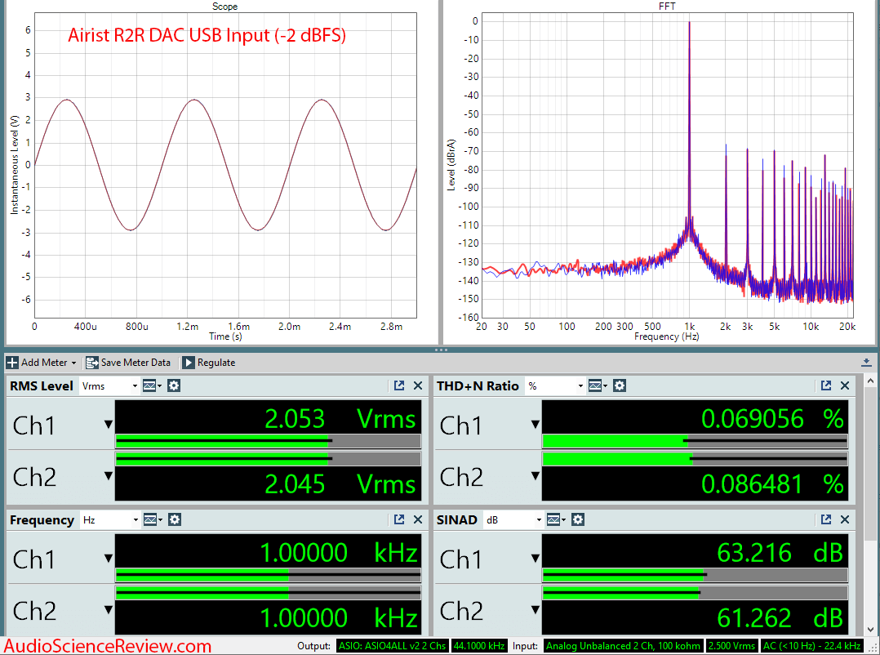Click the Scope graph title
The image size is (880, 655).
pos(224,7)
